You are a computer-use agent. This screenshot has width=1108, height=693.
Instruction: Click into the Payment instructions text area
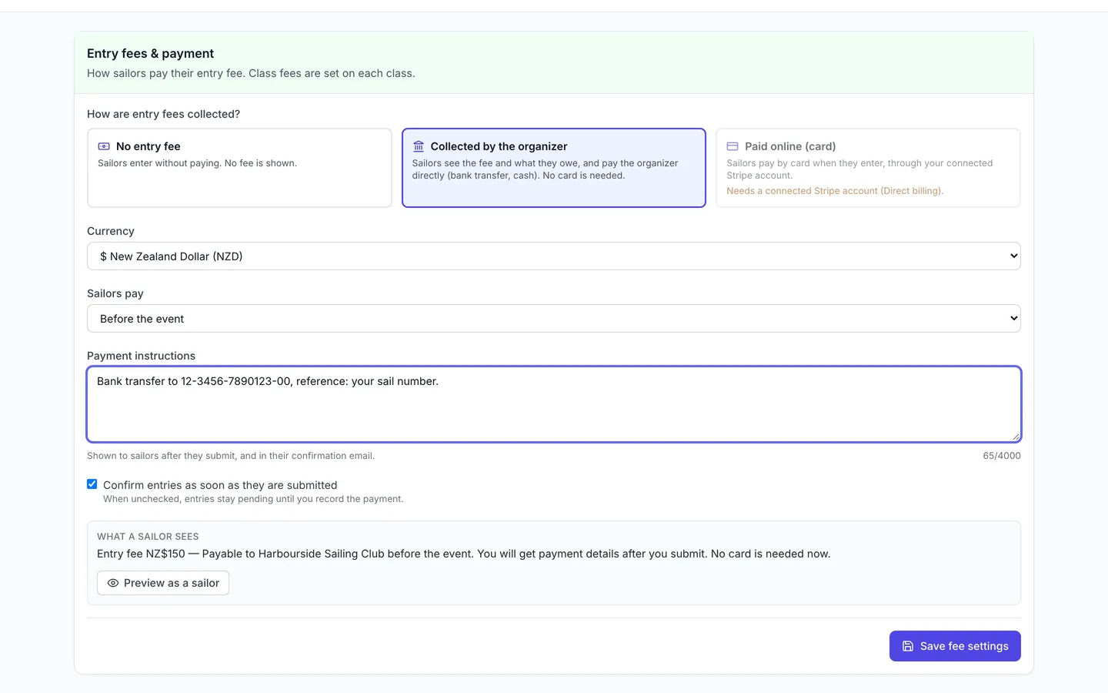point(554,404)
